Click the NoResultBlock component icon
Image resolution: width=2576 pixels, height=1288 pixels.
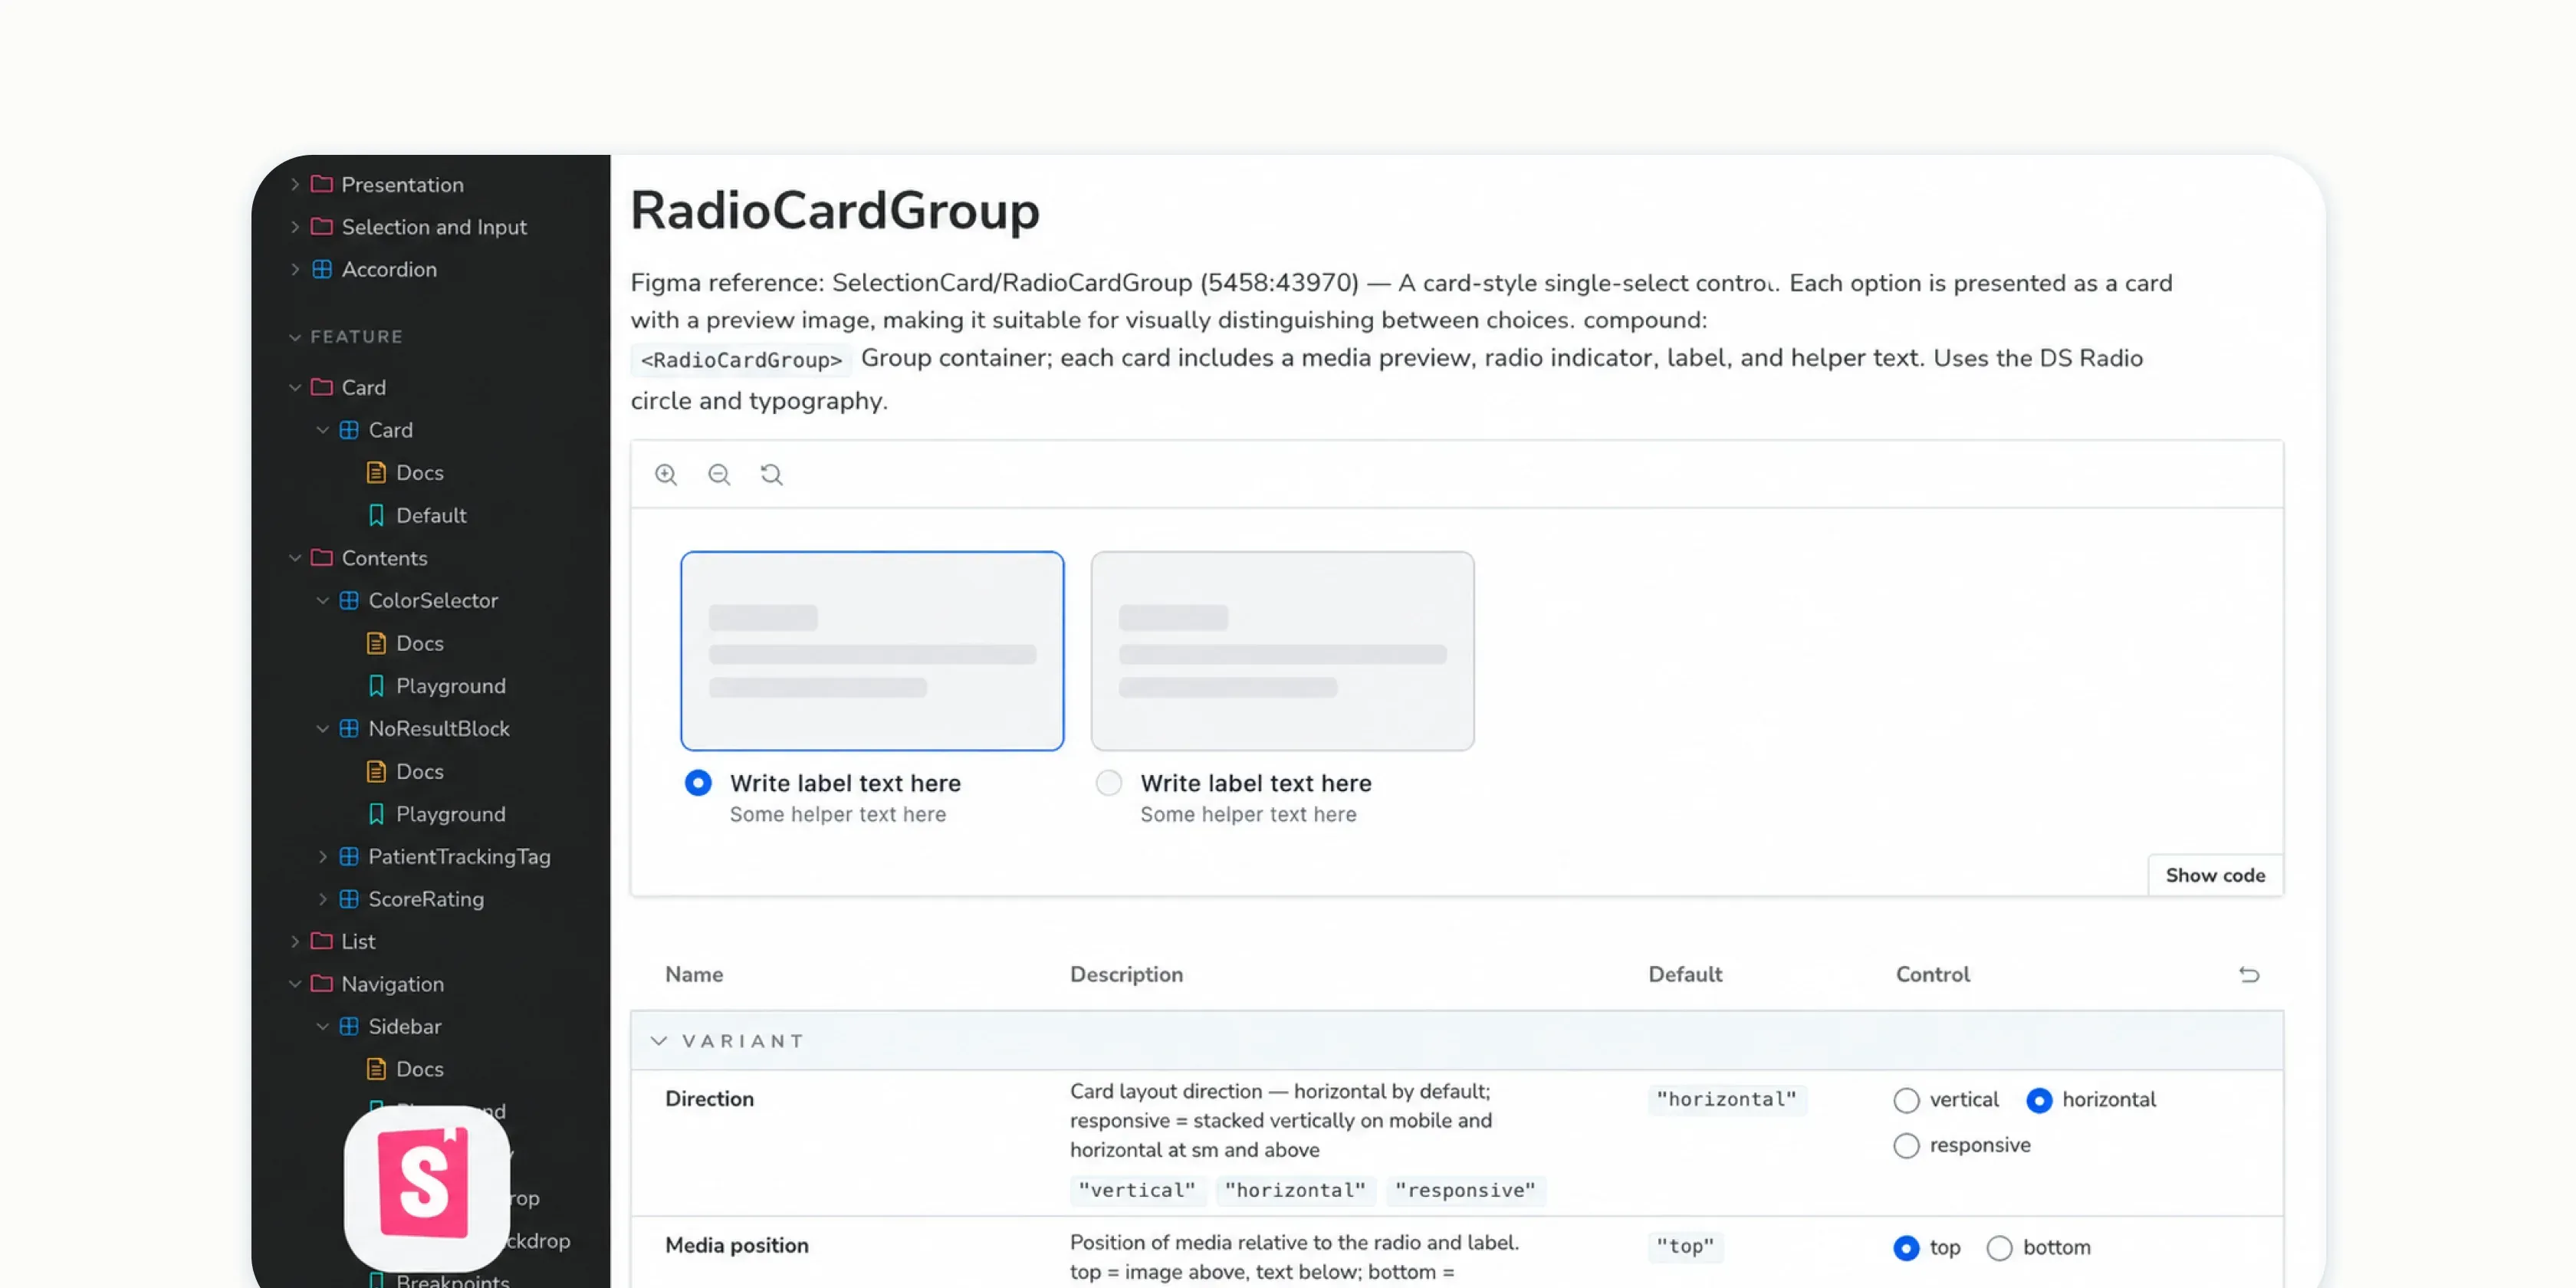tap(349, 728)
